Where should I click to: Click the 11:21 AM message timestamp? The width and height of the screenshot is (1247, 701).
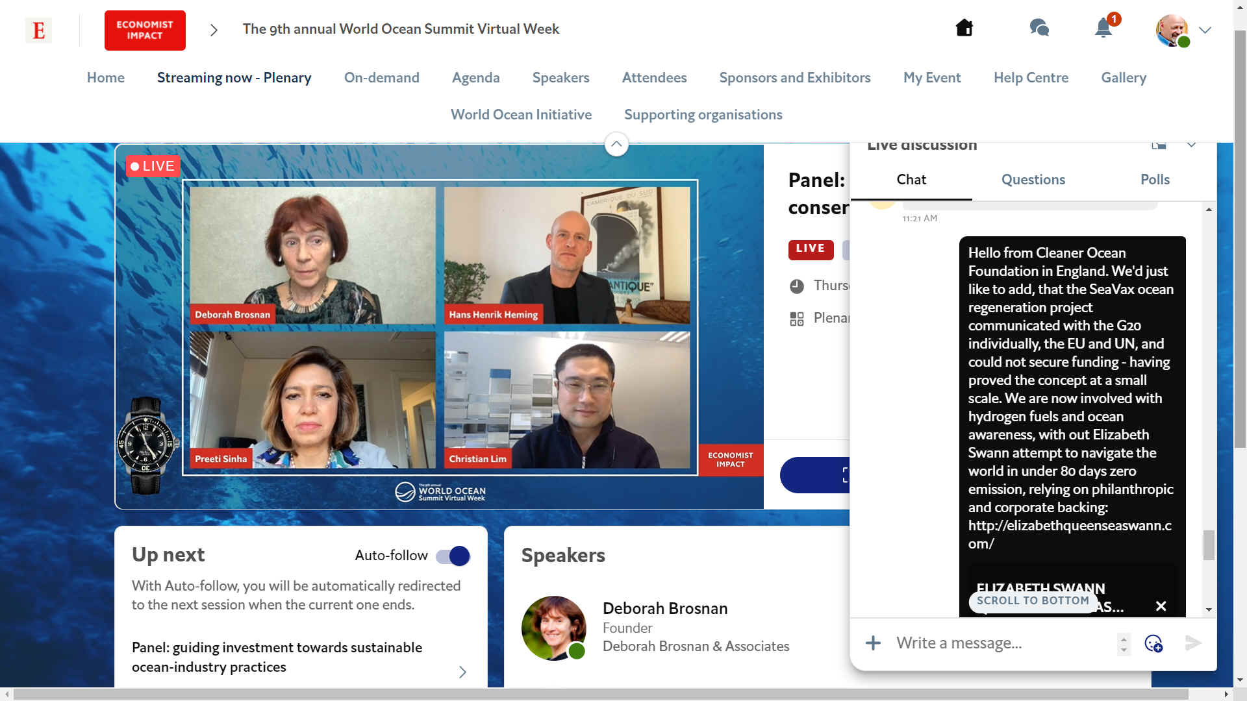click(920, 219)
